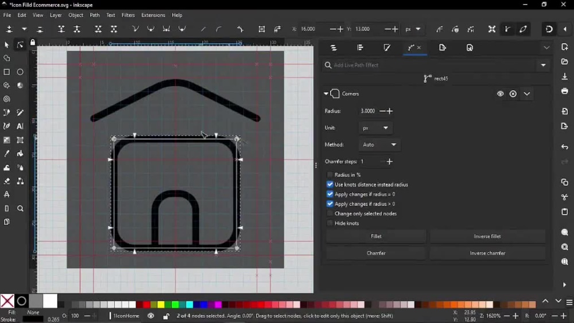This screenshot has height=323, width=574.
Task: Make selected segments lines icon
Action: [203, 29]
